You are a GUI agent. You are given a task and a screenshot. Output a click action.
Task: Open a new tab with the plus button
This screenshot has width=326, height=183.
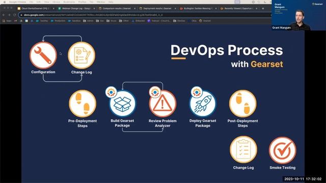coord(263,9)
